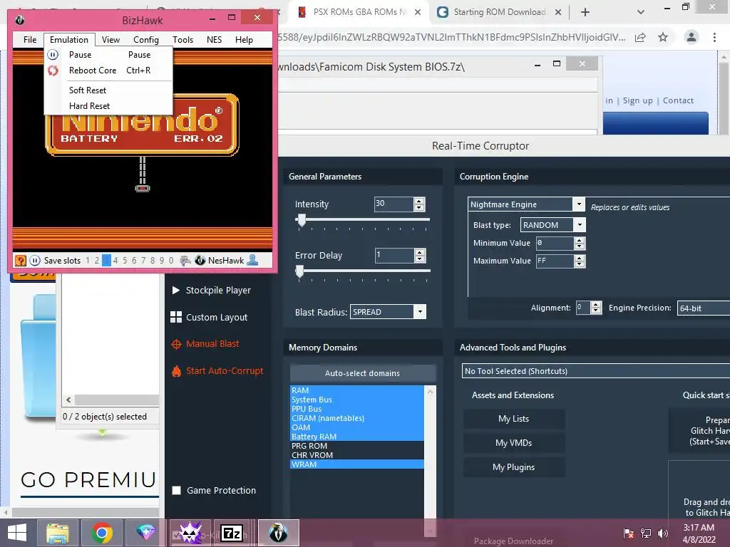Select PRG ROM memory domain

tap(356, 446)
